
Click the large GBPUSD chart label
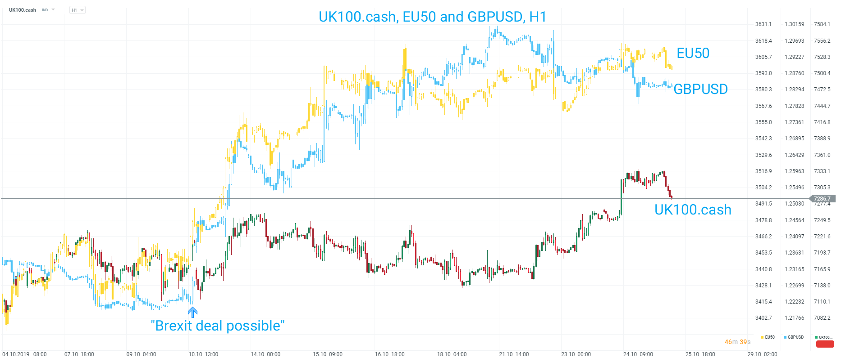[700, 89]
